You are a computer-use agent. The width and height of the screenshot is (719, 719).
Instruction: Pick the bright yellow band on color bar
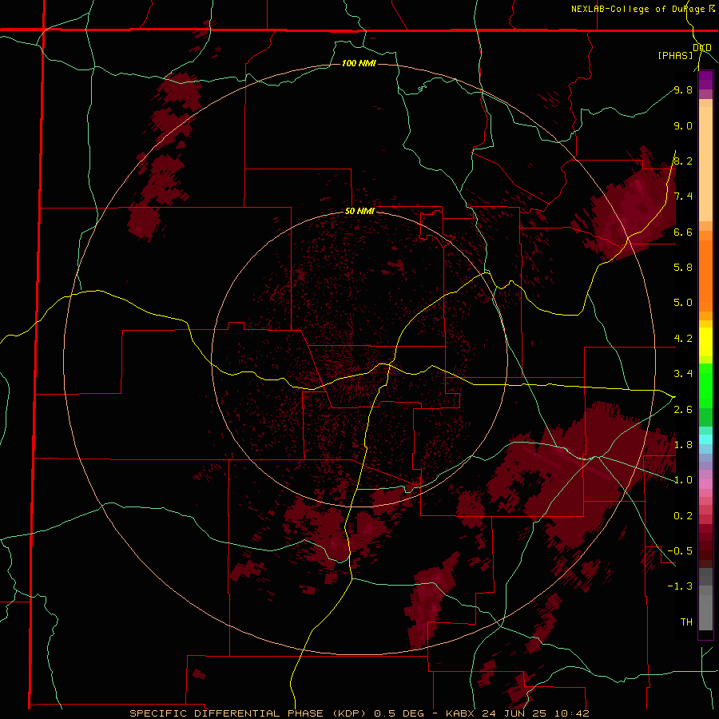[705, 342]
